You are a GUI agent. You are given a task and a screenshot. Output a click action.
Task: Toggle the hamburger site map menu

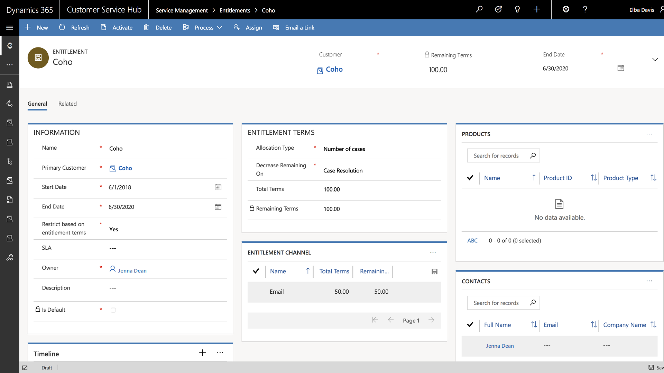click(x=10, y=28)
